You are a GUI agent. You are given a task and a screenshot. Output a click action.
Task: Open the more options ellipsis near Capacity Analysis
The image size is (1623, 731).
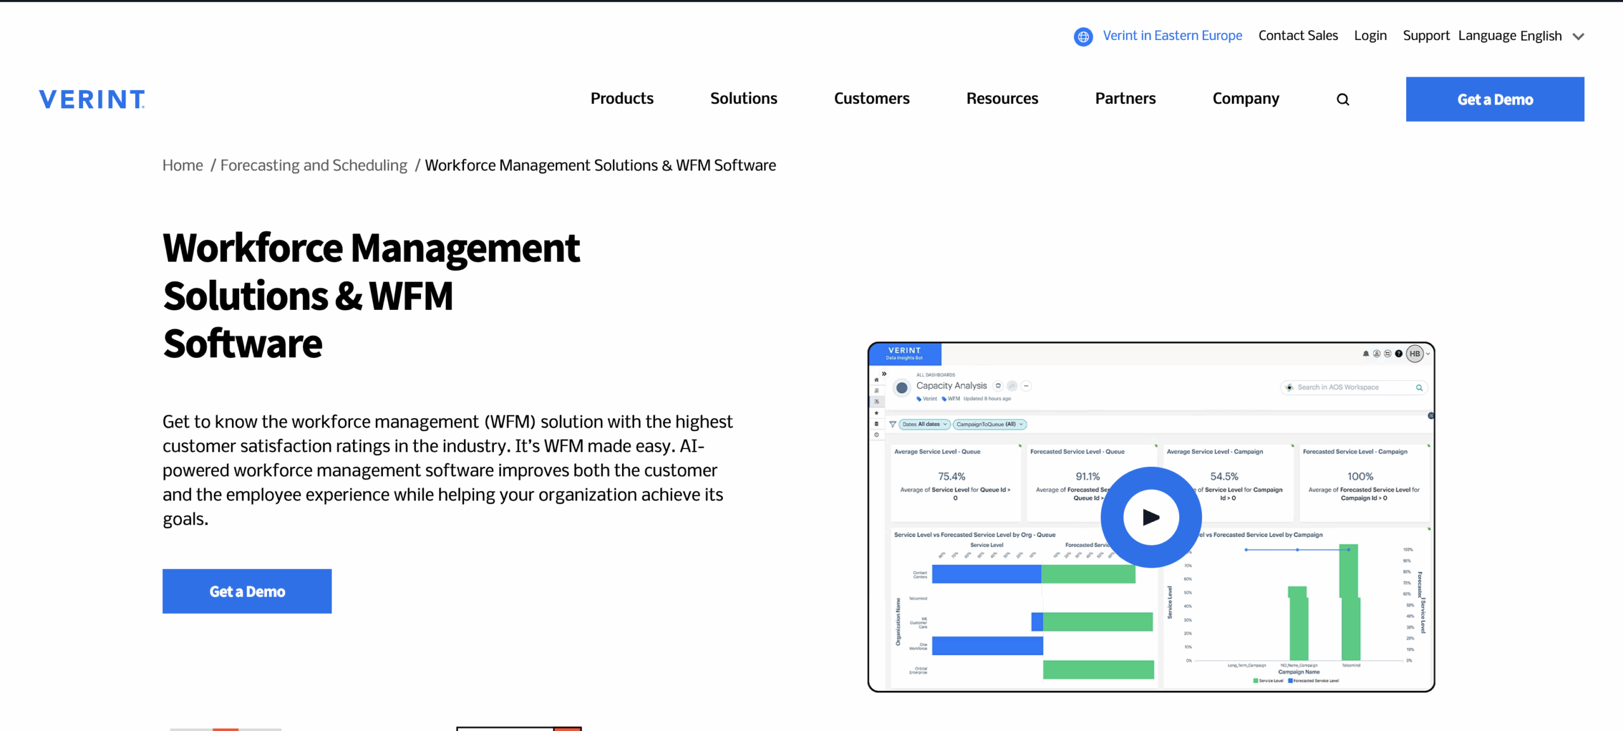(1026, 386)
